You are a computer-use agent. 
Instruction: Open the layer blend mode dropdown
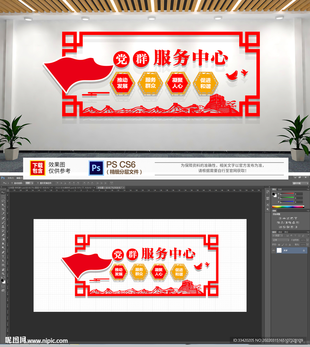pos(281,240)
